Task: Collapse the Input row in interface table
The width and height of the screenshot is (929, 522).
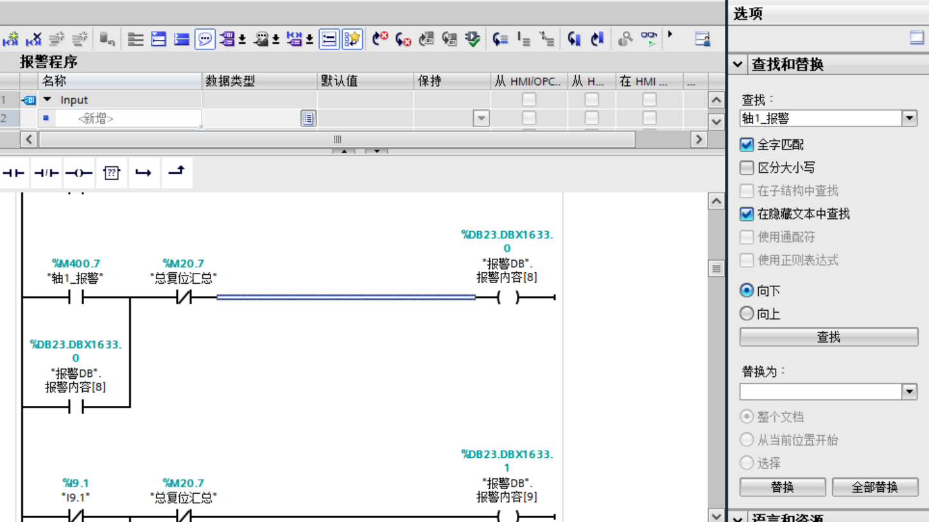Action: coord(47,100)
